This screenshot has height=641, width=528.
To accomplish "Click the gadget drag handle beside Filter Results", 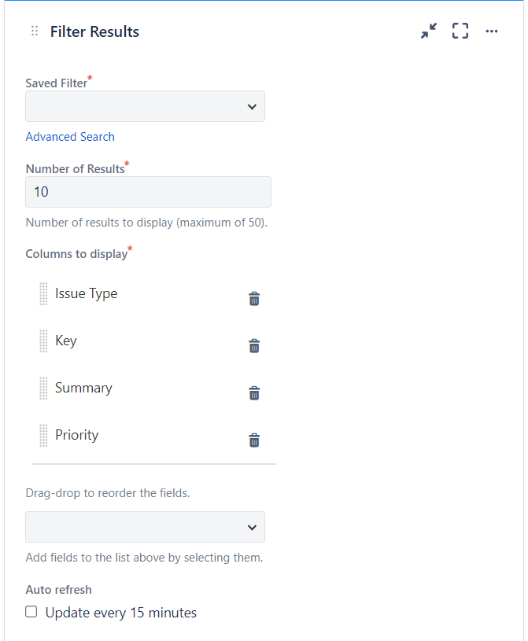I will [35, 31].
